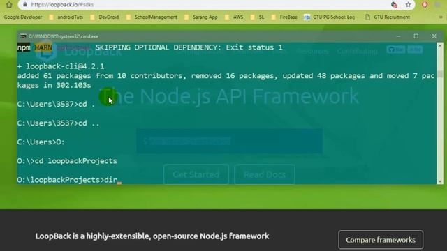Open the DevDroid bookmark folder
447x251 pixels.
(x=104, y=17)
